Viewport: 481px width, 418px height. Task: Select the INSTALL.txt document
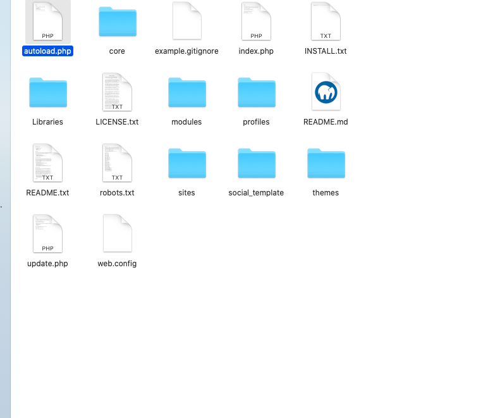pyautogui.click(x=326, y=22)
